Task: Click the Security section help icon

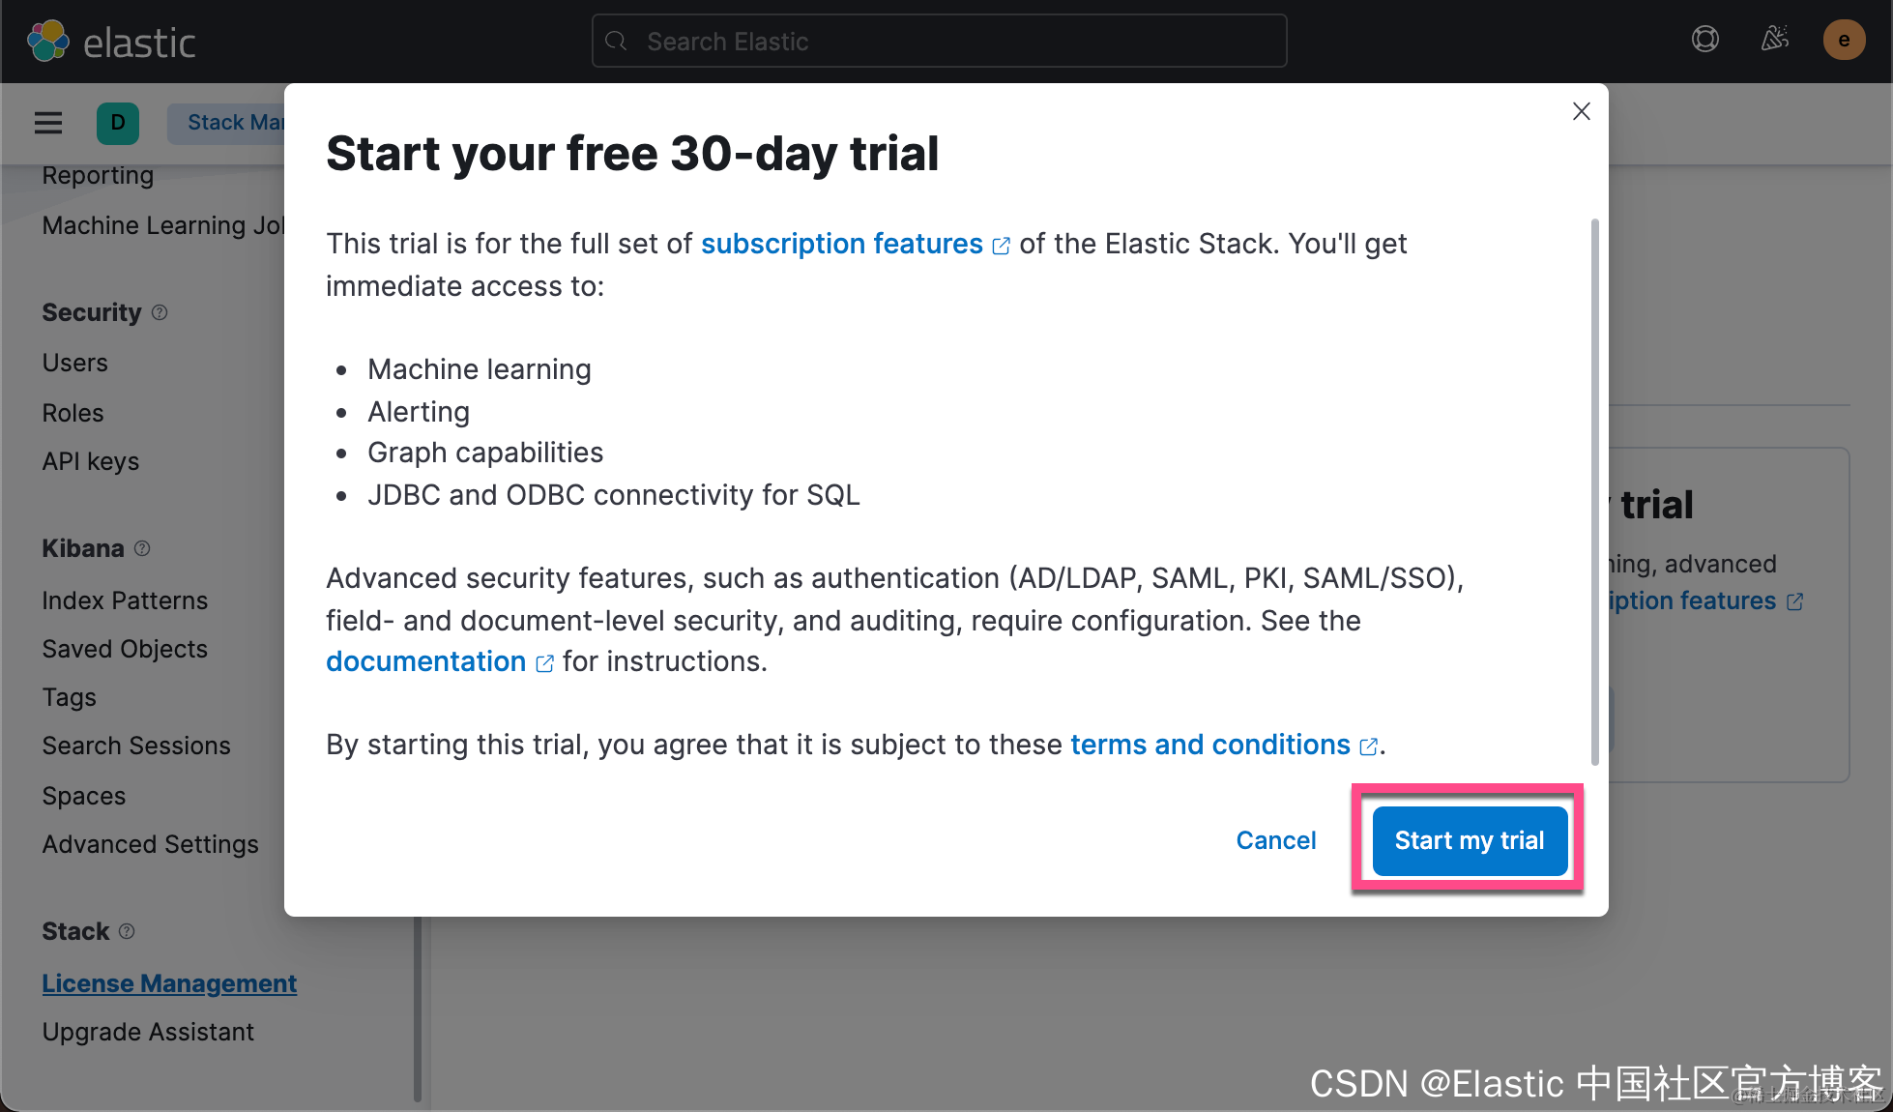Action: [160, 312]
